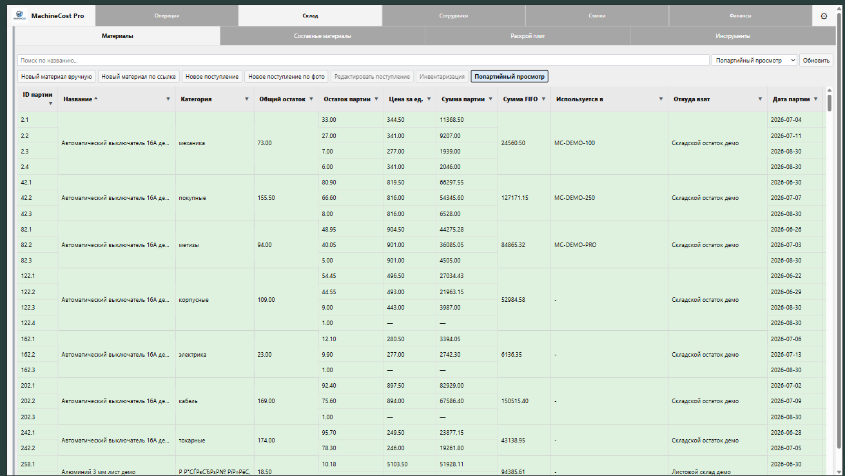This screenshot has width=845, height=476.
Task: Switch to the Операции tab
Action: [x=167, y=15]
